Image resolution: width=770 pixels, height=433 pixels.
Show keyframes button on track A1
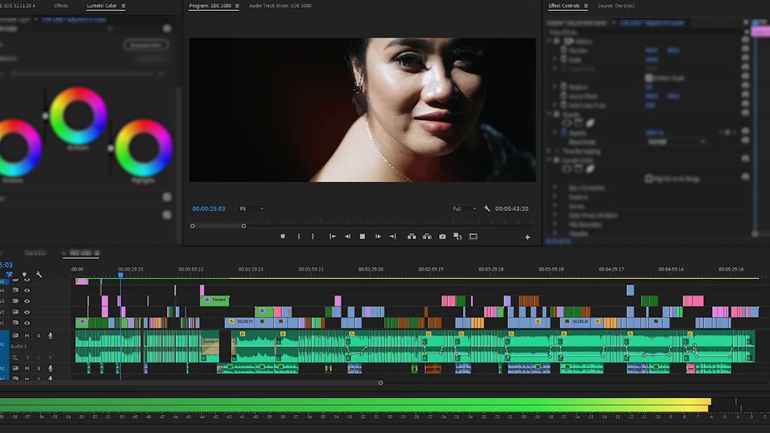[16, 358]
